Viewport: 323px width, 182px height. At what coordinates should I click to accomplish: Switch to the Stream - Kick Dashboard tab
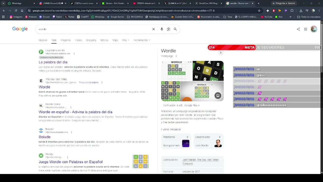[x=115, y=3]
